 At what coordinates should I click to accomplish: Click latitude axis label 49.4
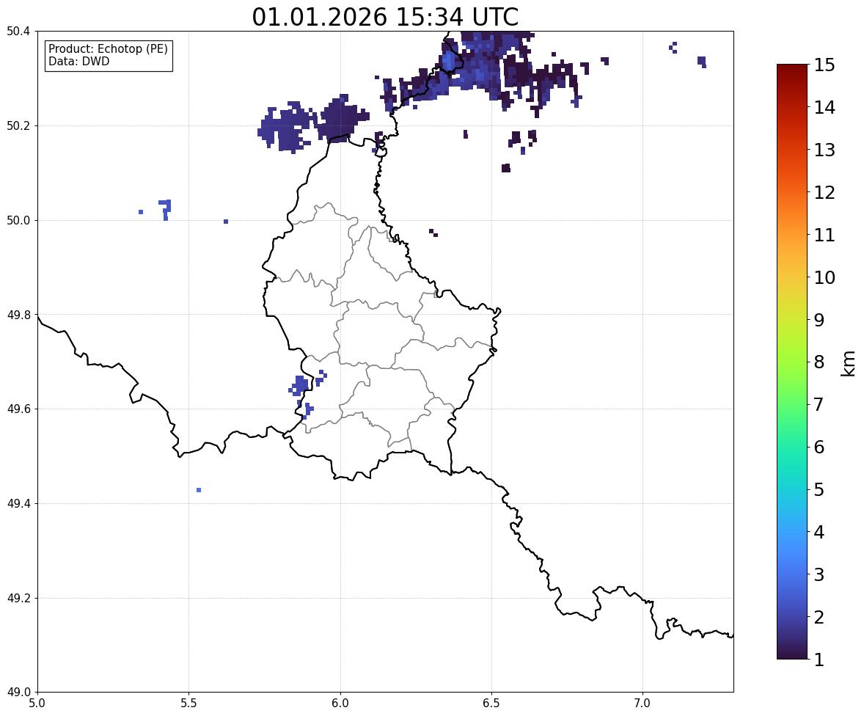(x=18, y=503)
